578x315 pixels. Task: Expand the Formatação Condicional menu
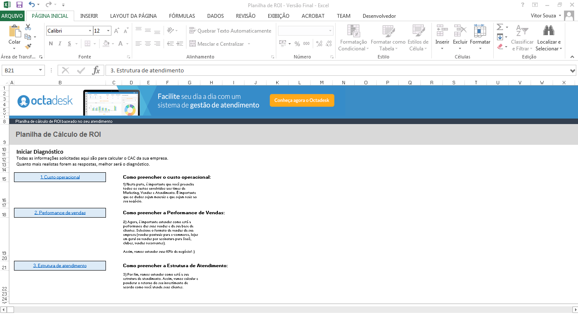coord(353,38)
